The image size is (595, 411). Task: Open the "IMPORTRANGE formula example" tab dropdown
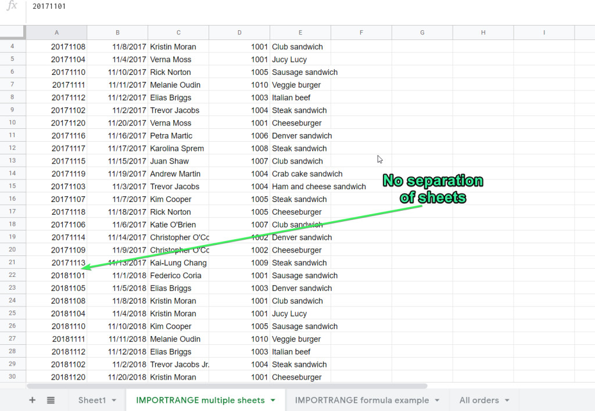click(436, 400)
